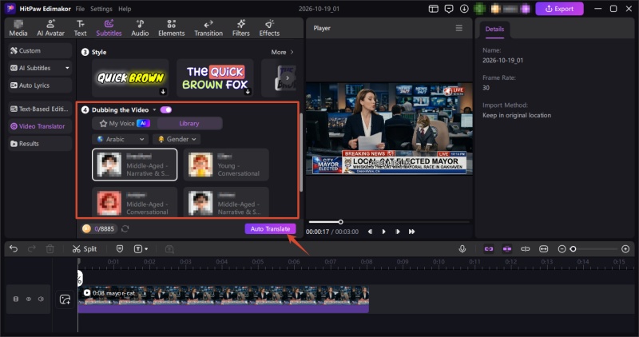
Task: Open the Results section
Action: pos(40,144)
